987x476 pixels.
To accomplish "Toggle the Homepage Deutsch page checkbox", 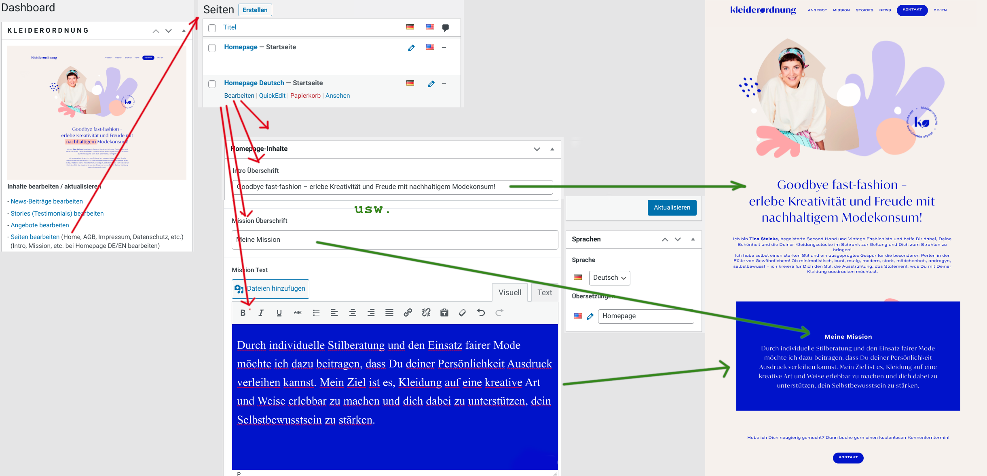I will [212, 83].
